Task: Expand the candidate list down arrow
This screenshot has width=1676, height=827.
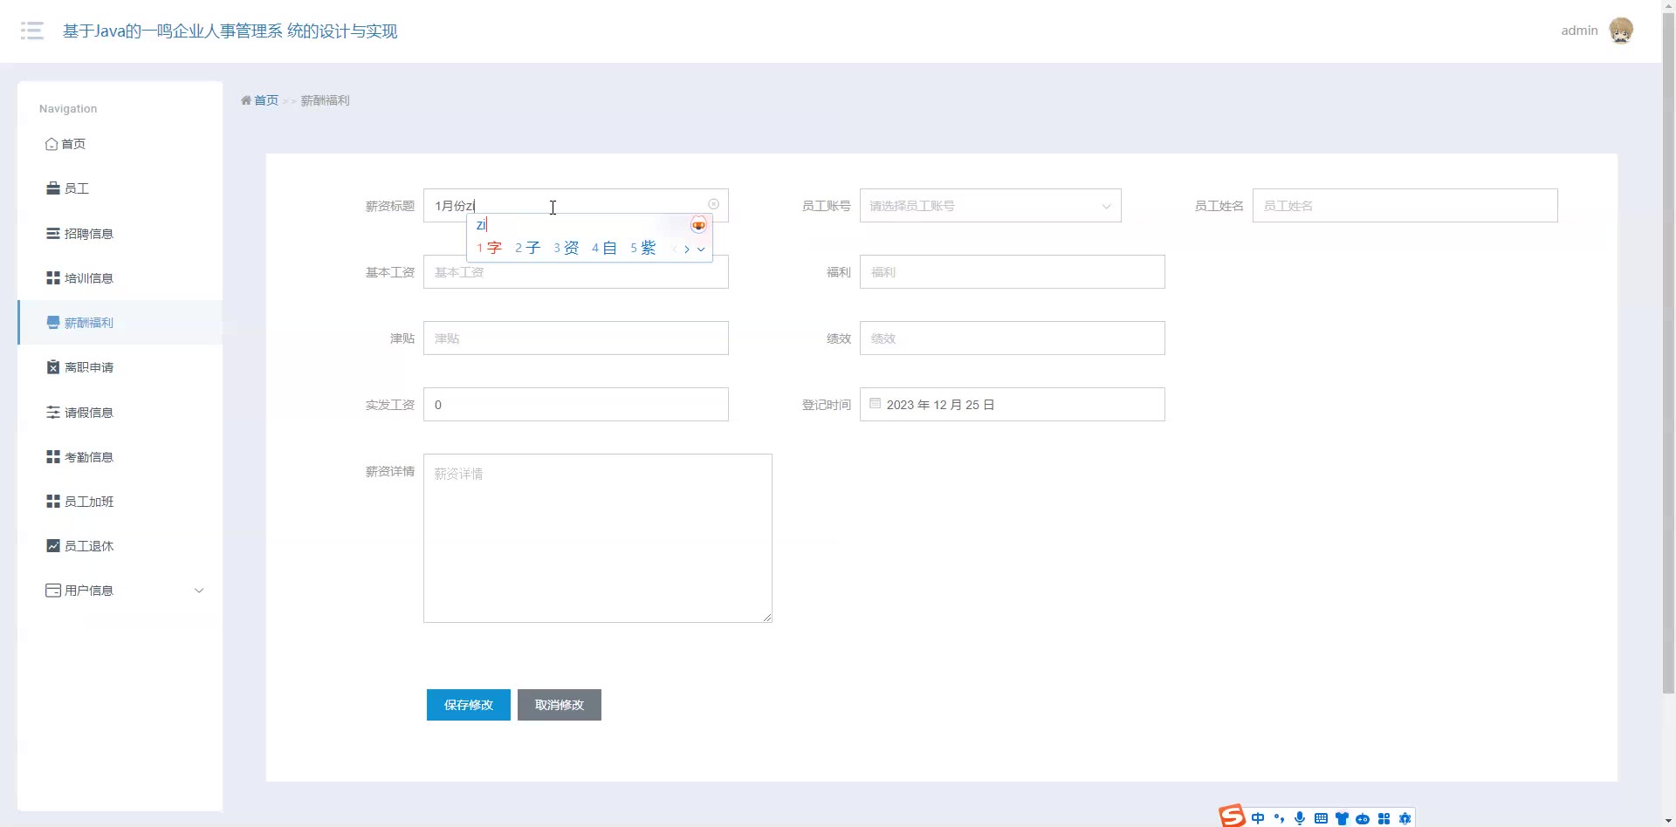Action: (x=701, y=249)
